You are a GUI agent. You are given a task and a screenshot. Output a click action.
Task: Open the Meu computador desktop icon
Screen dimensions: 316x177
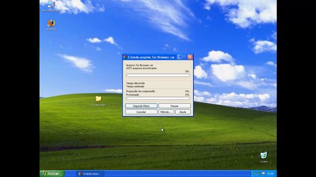[x=51, y=5]
